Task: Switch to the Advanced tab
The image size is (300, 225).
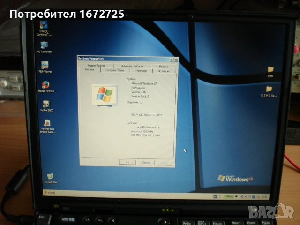Action: (164, 71)
